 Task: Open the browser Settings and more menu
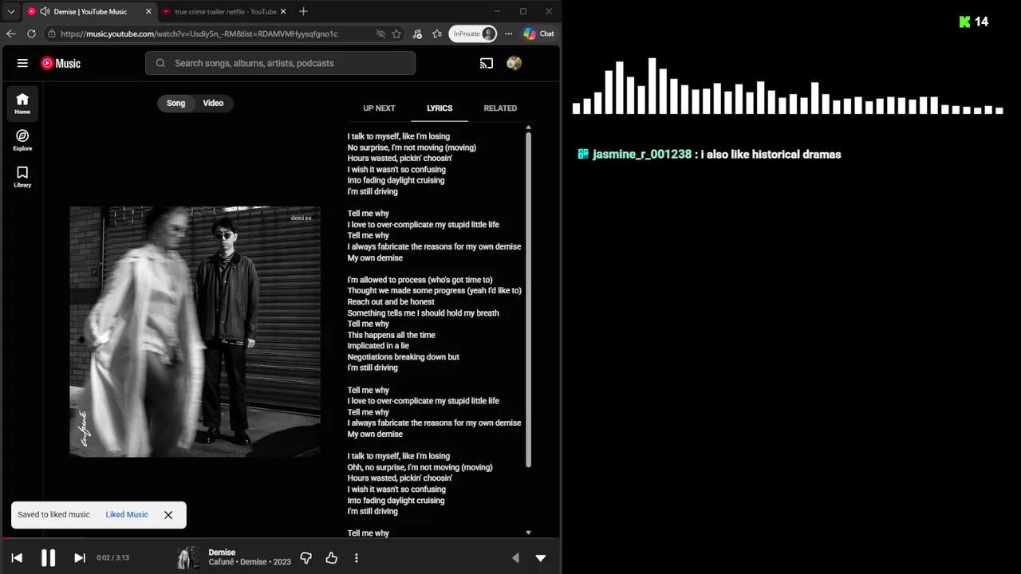508,33
